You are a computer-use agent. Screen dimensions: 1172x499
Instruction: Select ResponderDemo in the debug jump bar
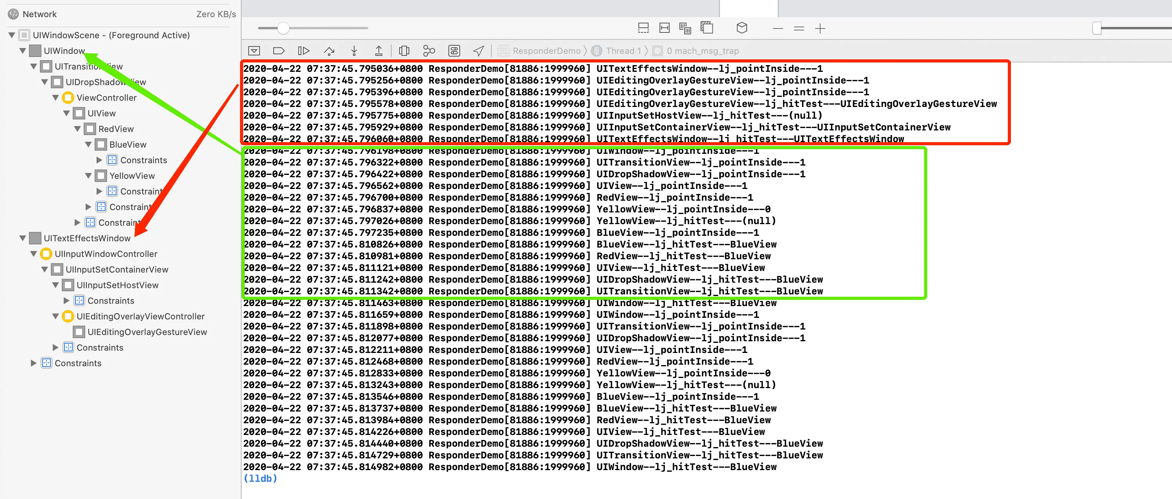pos(546,51)
